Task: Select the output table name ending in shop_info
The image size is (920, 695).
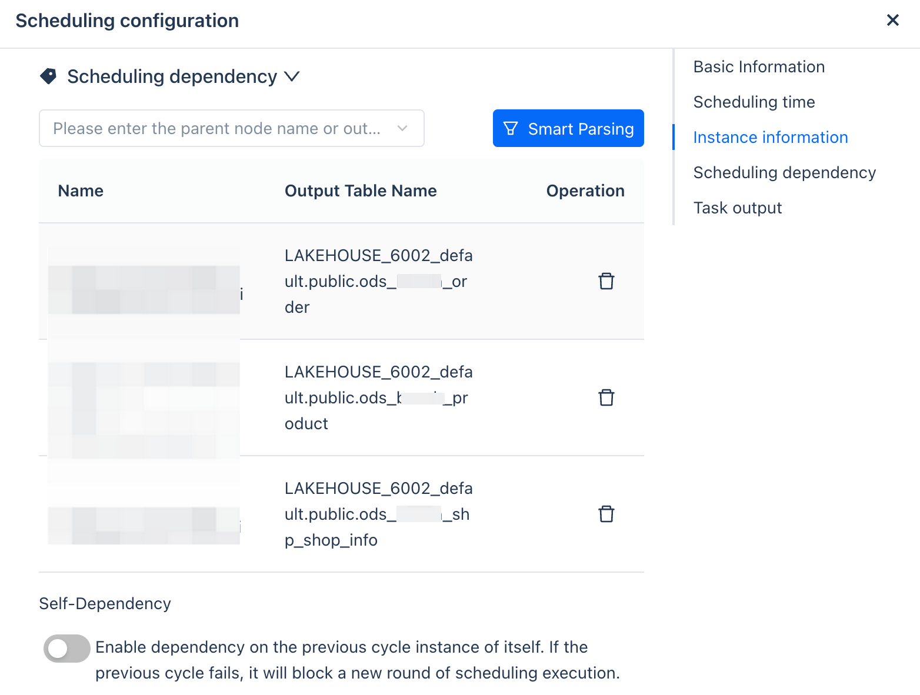Action: [x=378, y=514]
